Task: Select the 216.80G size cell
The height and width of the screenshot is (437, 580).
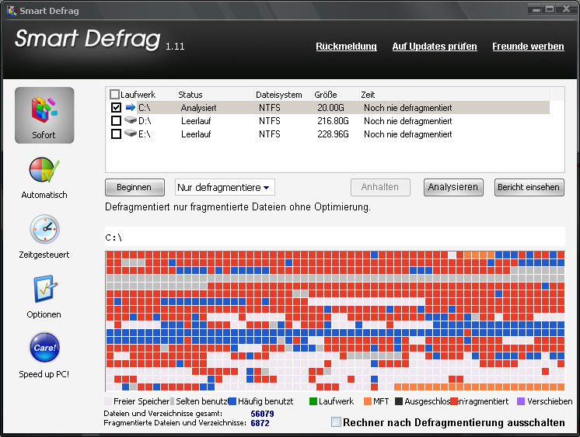Action: (333, 121)
